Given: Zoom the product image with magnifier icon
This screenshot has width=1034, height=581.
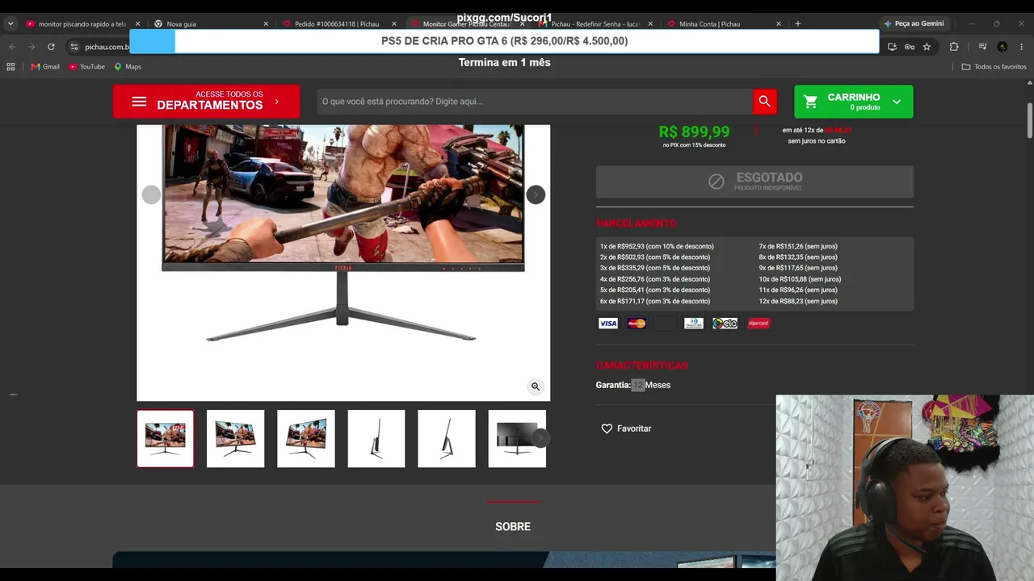Looking at the screenshot, I should coord(535,387).
